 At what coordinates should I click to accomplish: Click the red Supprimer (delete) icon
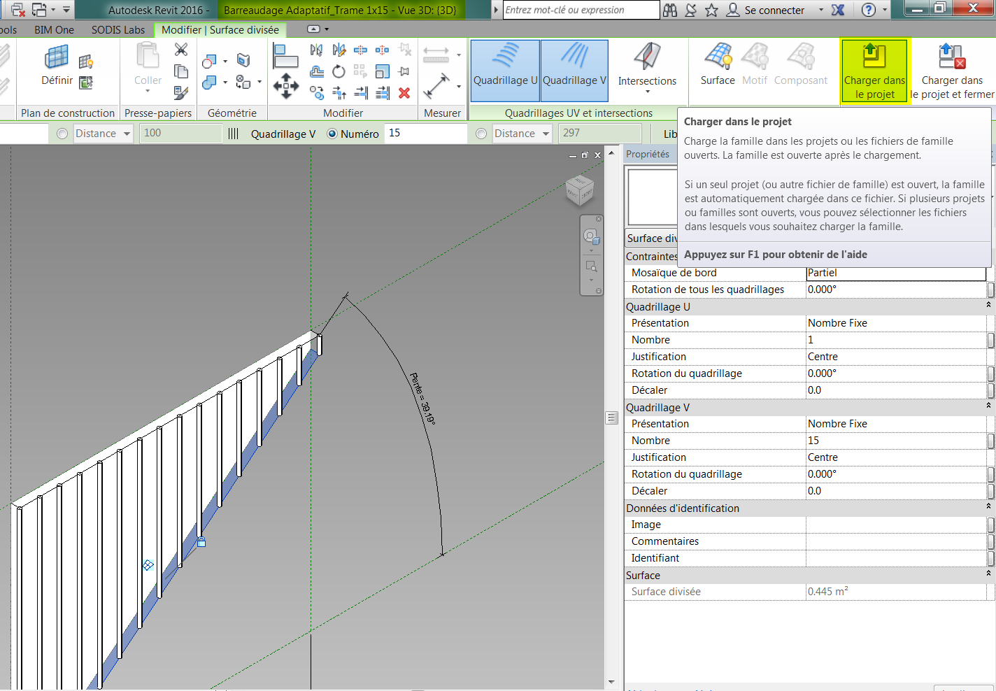pyautogui.click(x=404, y=92)
